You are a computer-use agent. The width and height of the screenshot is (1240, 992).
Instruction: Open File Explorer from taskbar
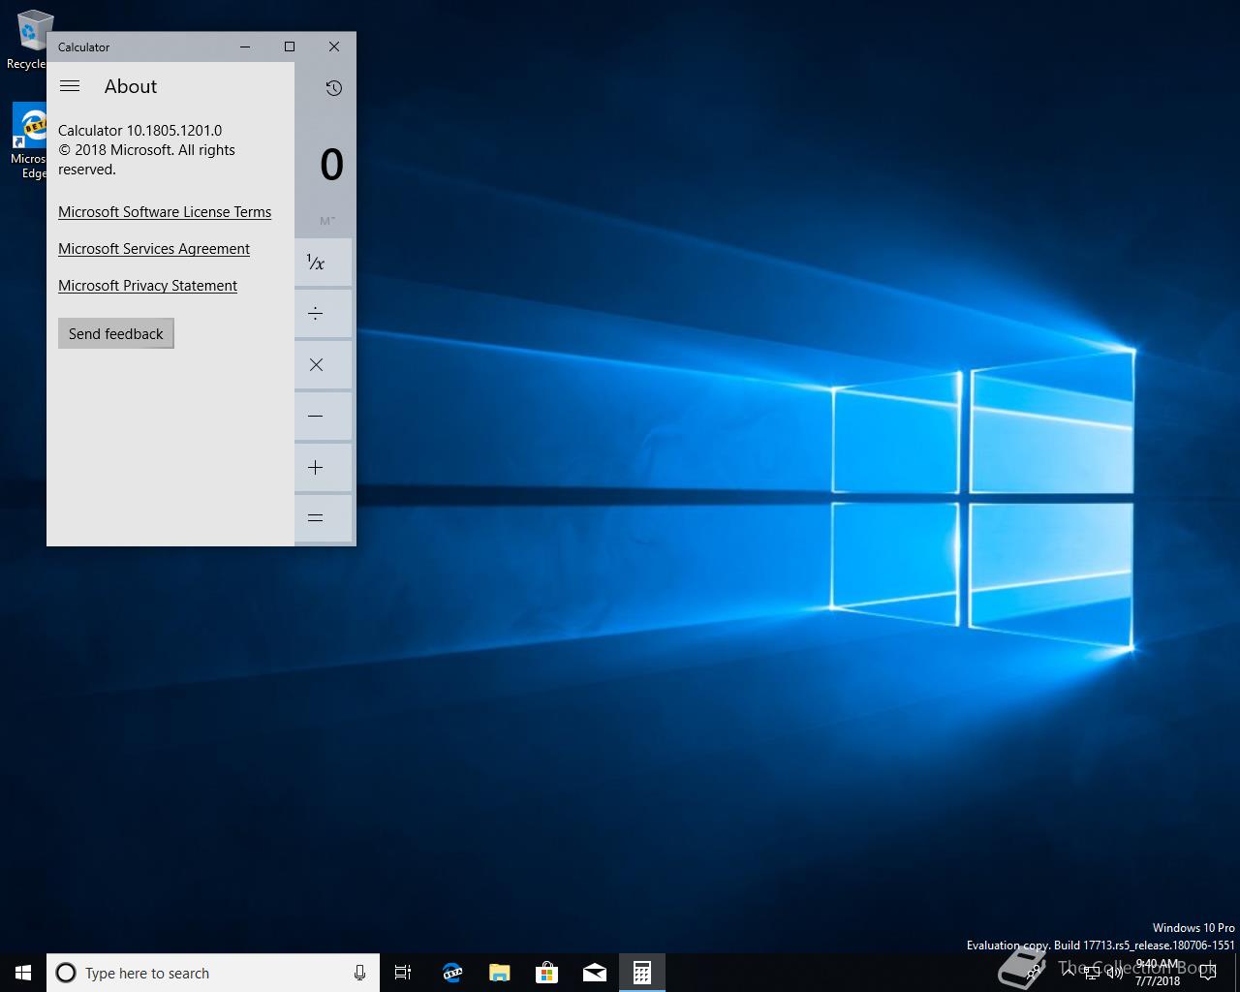499,973
